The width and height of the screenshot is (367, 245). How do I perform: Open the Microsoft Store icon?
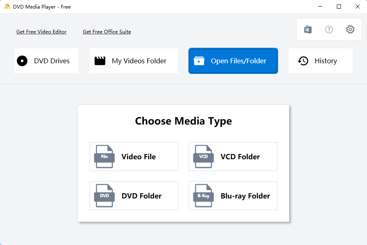pyautogui.click(x=308, y=29)
